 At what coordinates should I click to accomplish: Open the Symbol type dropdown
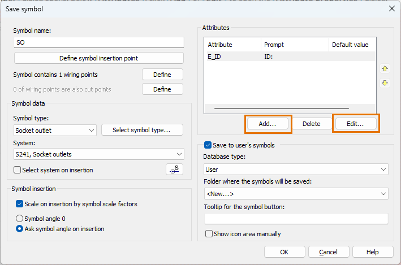(x=55, y=131)
